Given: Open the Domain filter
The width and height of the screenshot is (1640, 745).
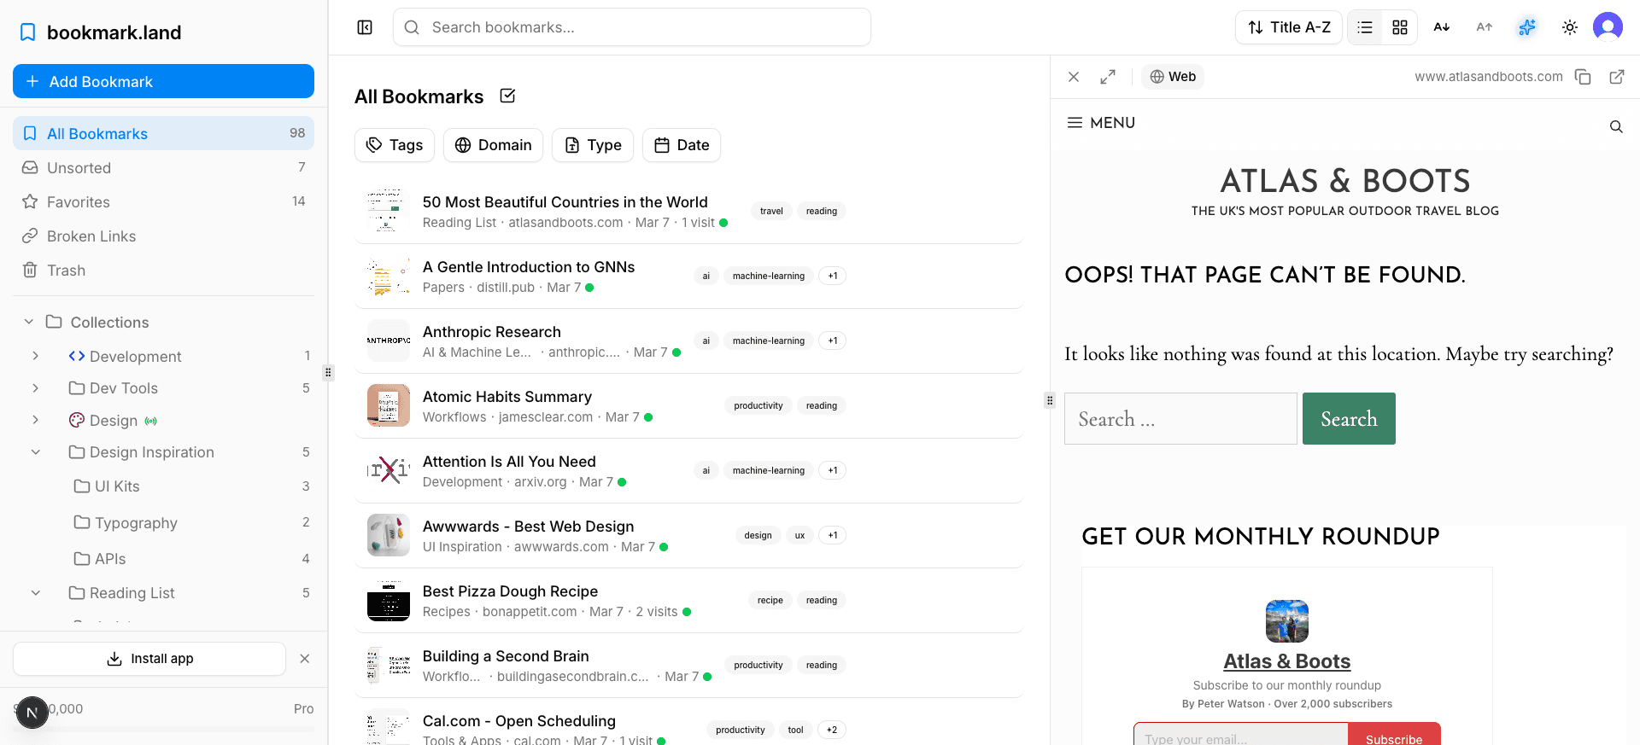Looking at the screenshot, I should coord(493,145).
